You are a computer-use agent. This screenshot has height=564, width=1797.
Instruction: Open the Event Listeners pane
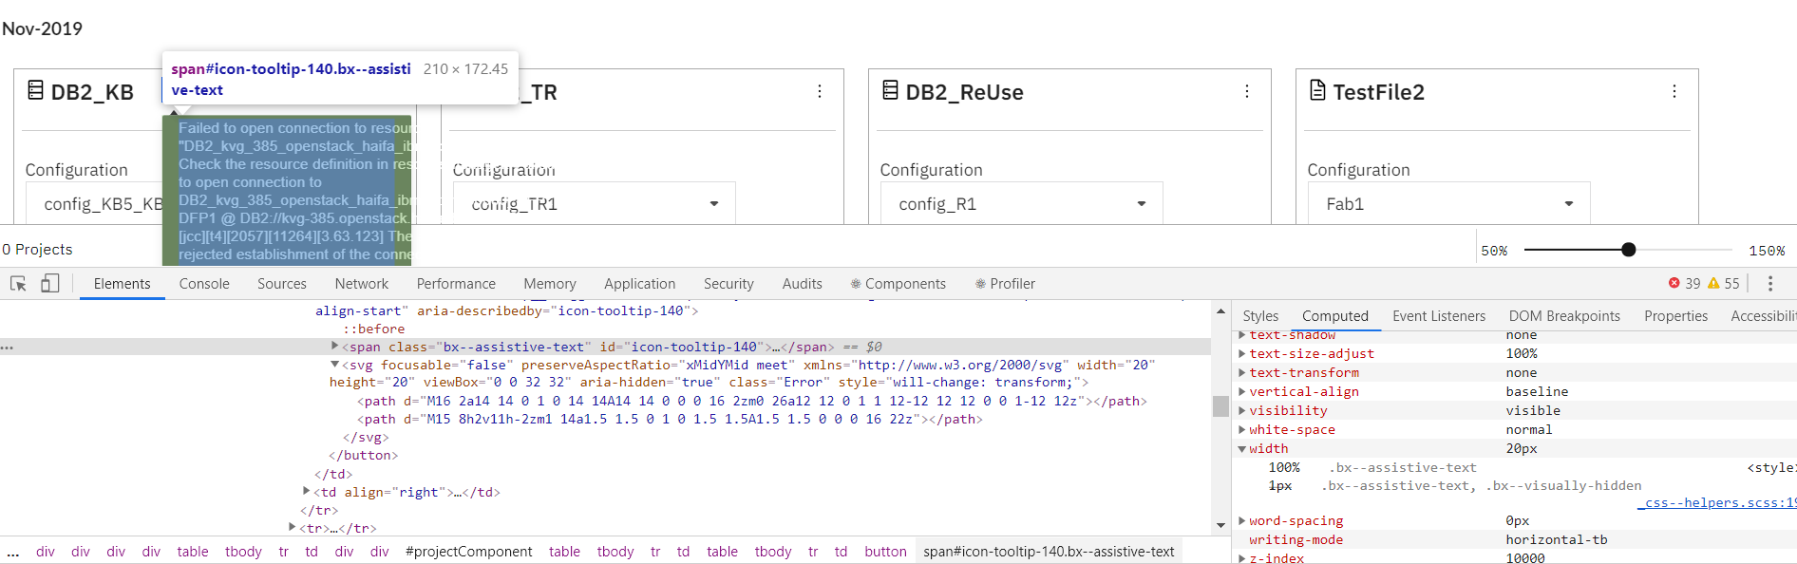(1439, 315)
